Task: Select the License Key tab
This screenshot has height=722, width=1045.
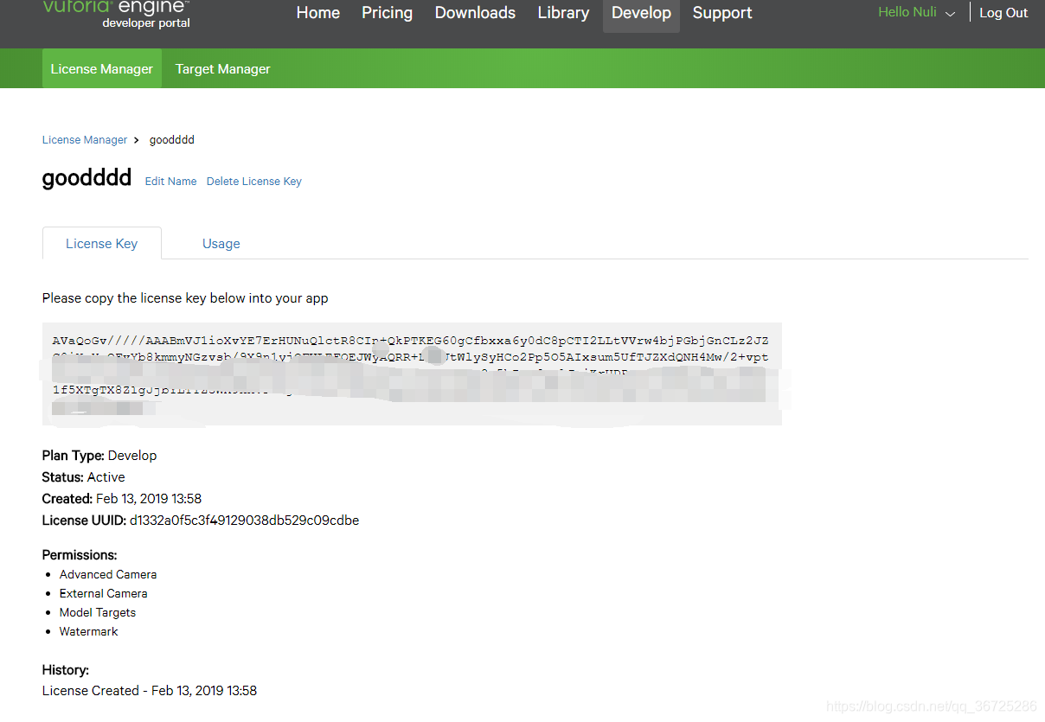Action: click(x=102, y=243)
